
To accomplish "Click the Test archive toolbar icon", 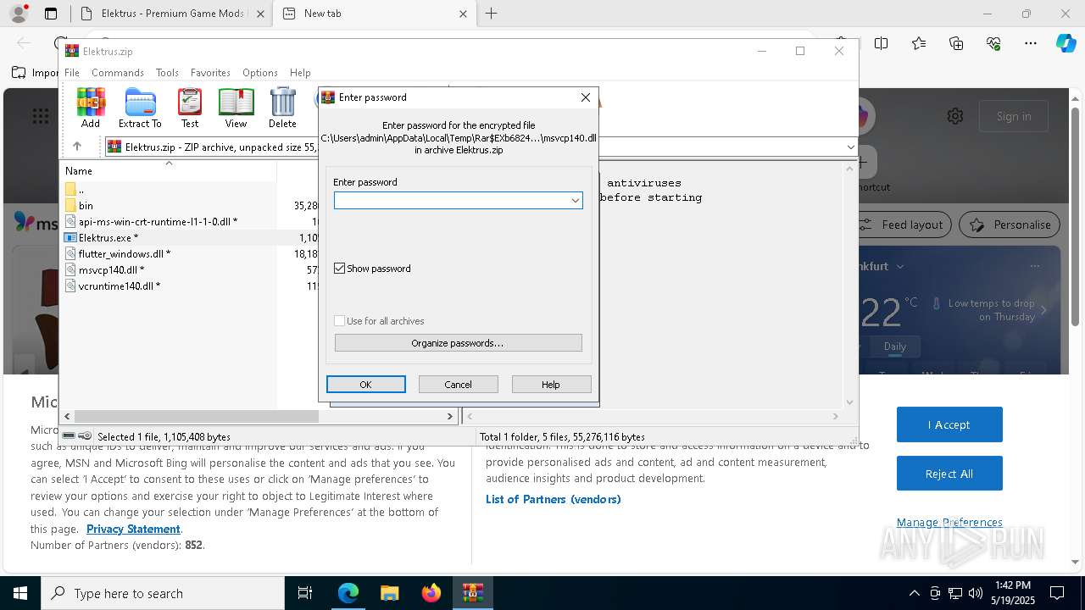I will point(190,108).
